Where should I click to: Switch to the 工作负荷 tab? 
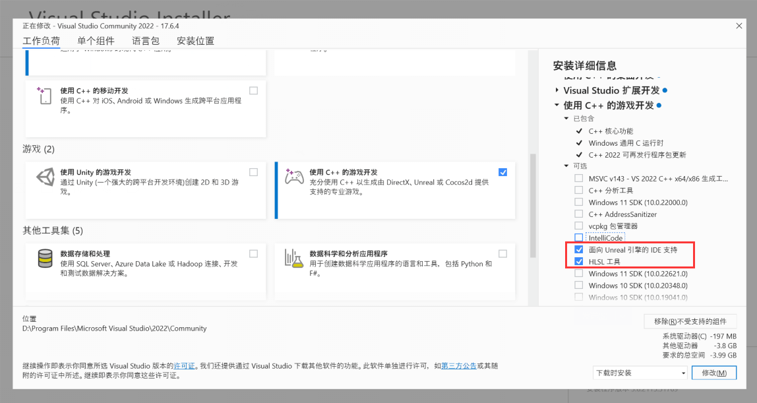click(41, 41)
